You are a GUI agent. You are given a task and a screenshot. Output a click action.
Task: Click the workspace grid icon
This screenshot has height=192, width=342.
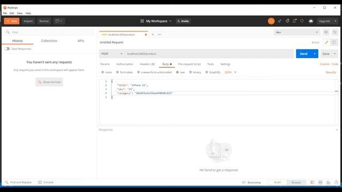tap(142, 21)
